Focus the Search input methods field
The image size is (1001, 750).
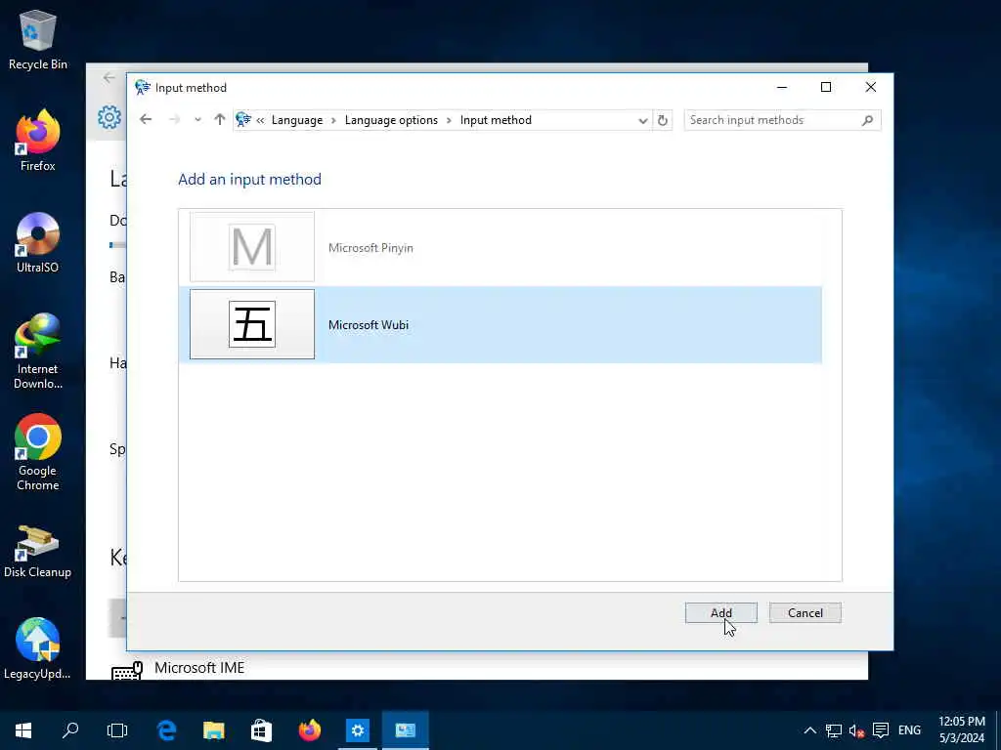774,120
